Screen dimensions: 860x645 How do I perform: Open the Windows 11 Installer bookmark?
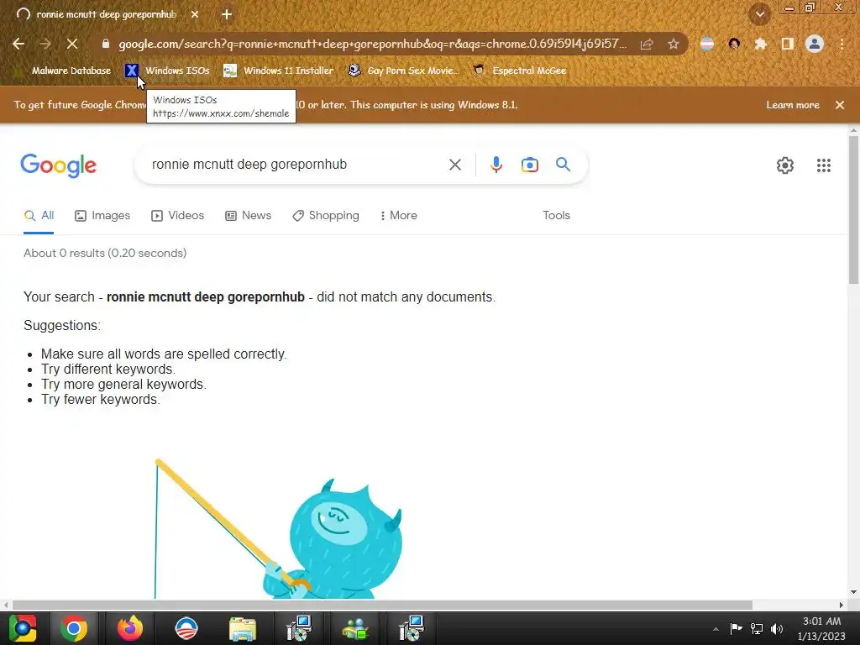[x=279, y=71]
